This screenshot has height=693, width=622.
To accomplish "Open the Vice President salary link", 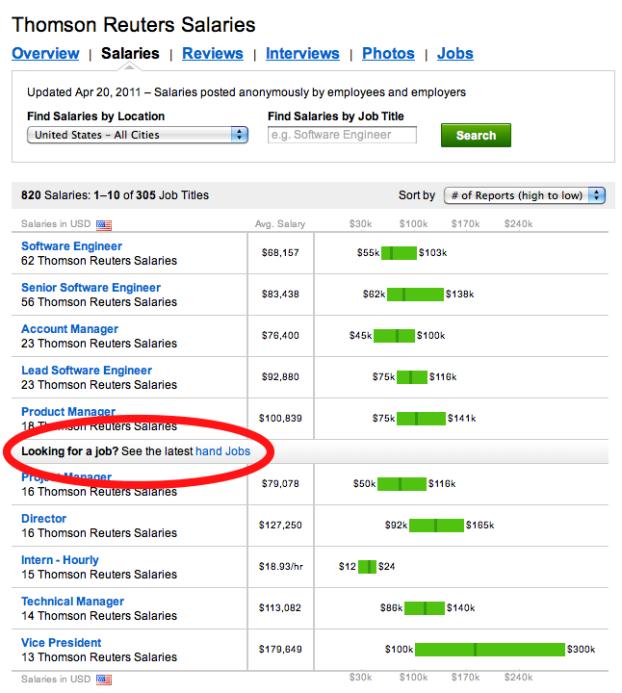I will pyautogui.click(x=61, y=643).
